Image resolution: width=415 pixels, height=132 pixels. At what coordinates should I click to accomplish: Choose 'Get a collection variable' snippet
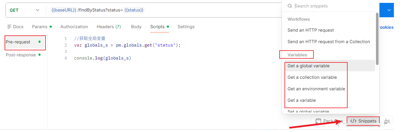[312, 77]
